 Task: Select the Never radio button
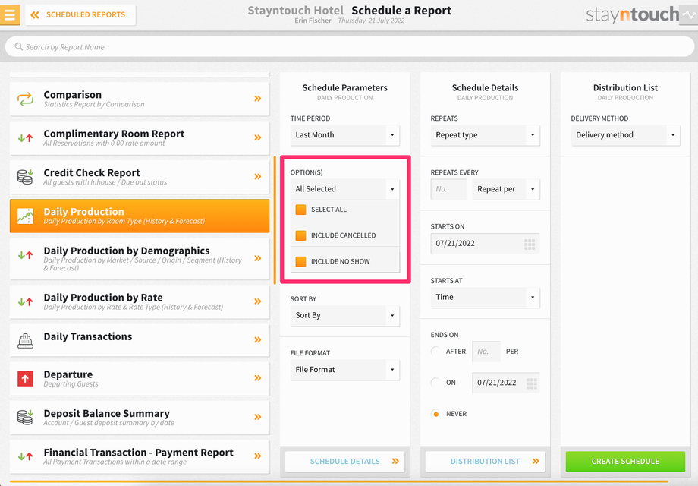point(435,414)
